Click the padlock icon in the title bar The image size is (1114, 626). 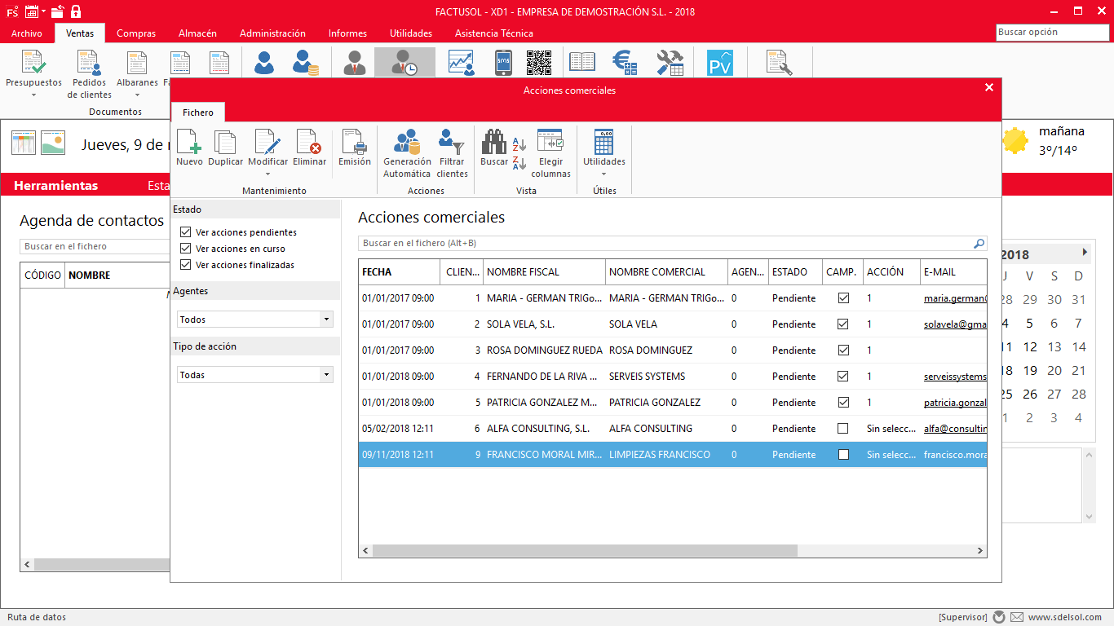[x=76, y=11]
